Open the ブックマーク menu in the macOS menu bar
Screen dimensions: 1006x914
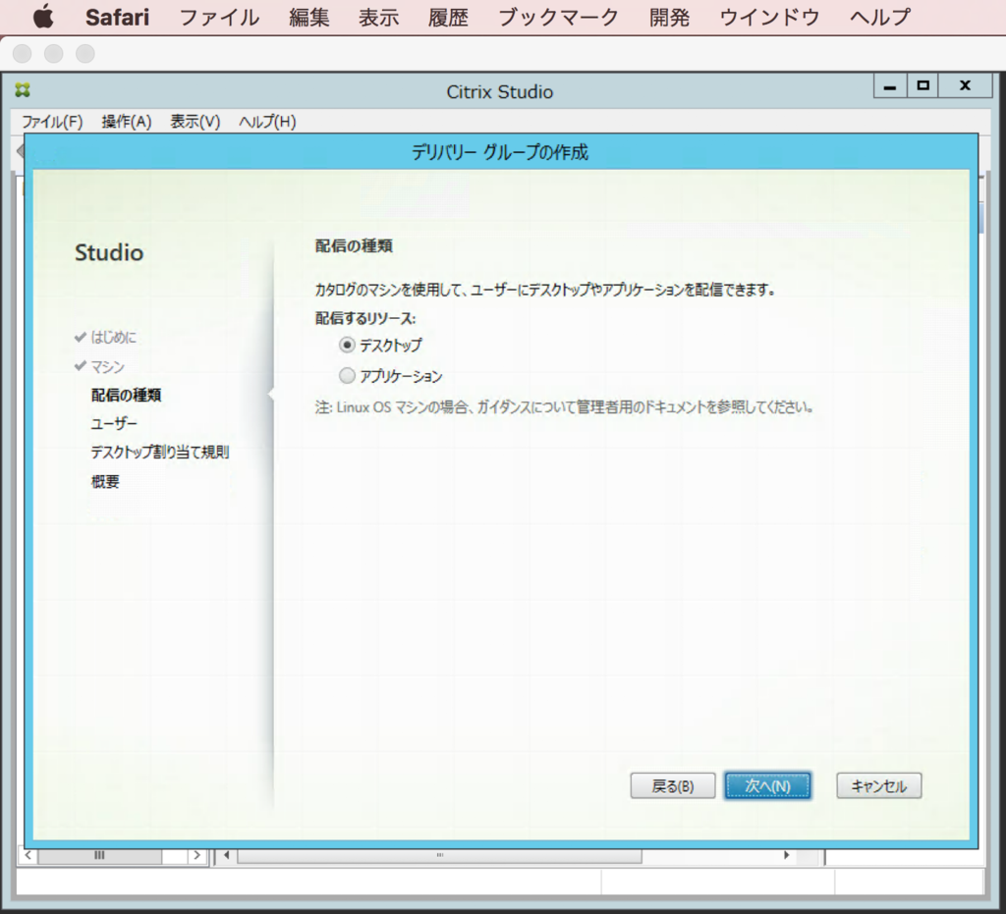point(558,18)
